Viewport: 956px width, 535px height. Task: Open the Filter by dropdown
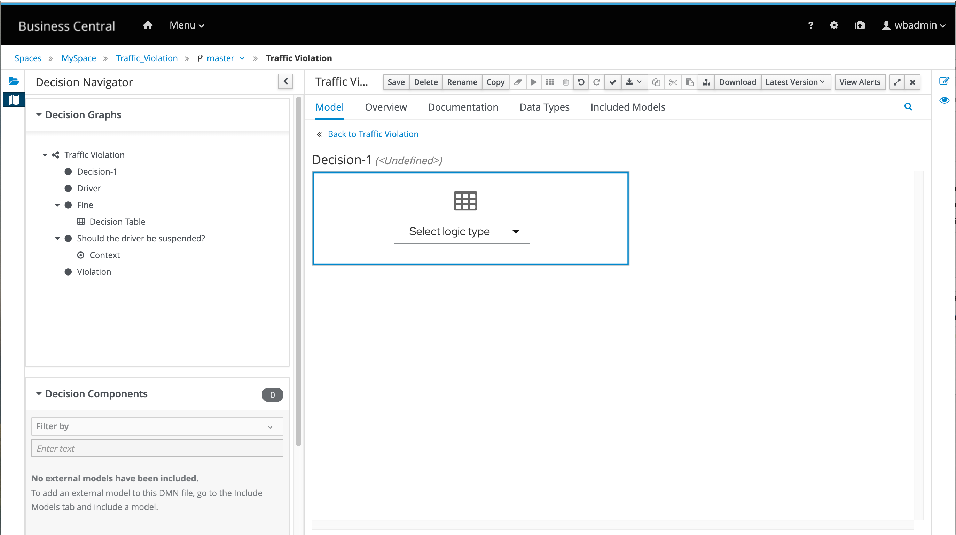(157, 426)
